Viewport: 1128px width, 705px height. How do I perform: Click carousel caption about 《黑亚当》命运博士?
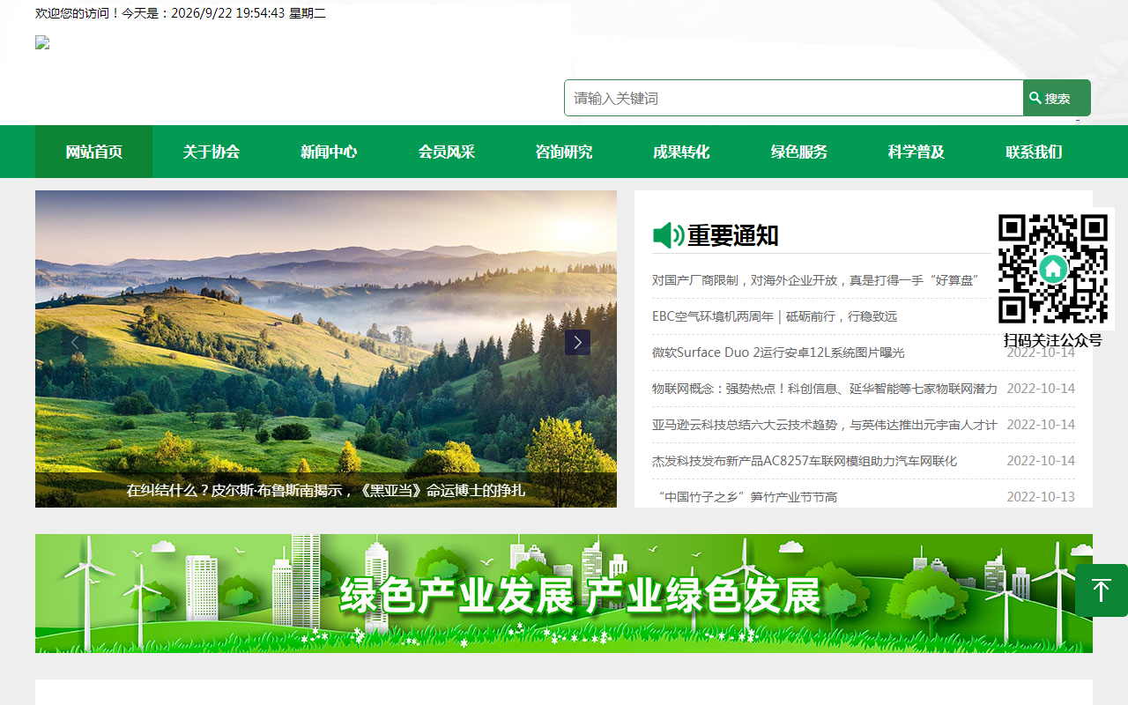326,490
